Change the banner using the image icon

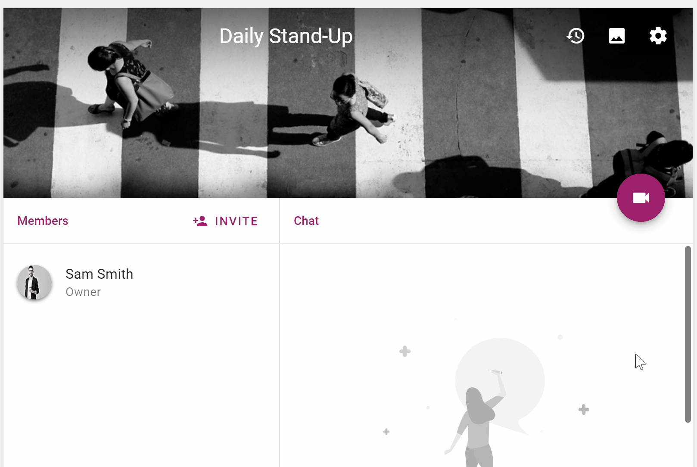click(616, 36)
